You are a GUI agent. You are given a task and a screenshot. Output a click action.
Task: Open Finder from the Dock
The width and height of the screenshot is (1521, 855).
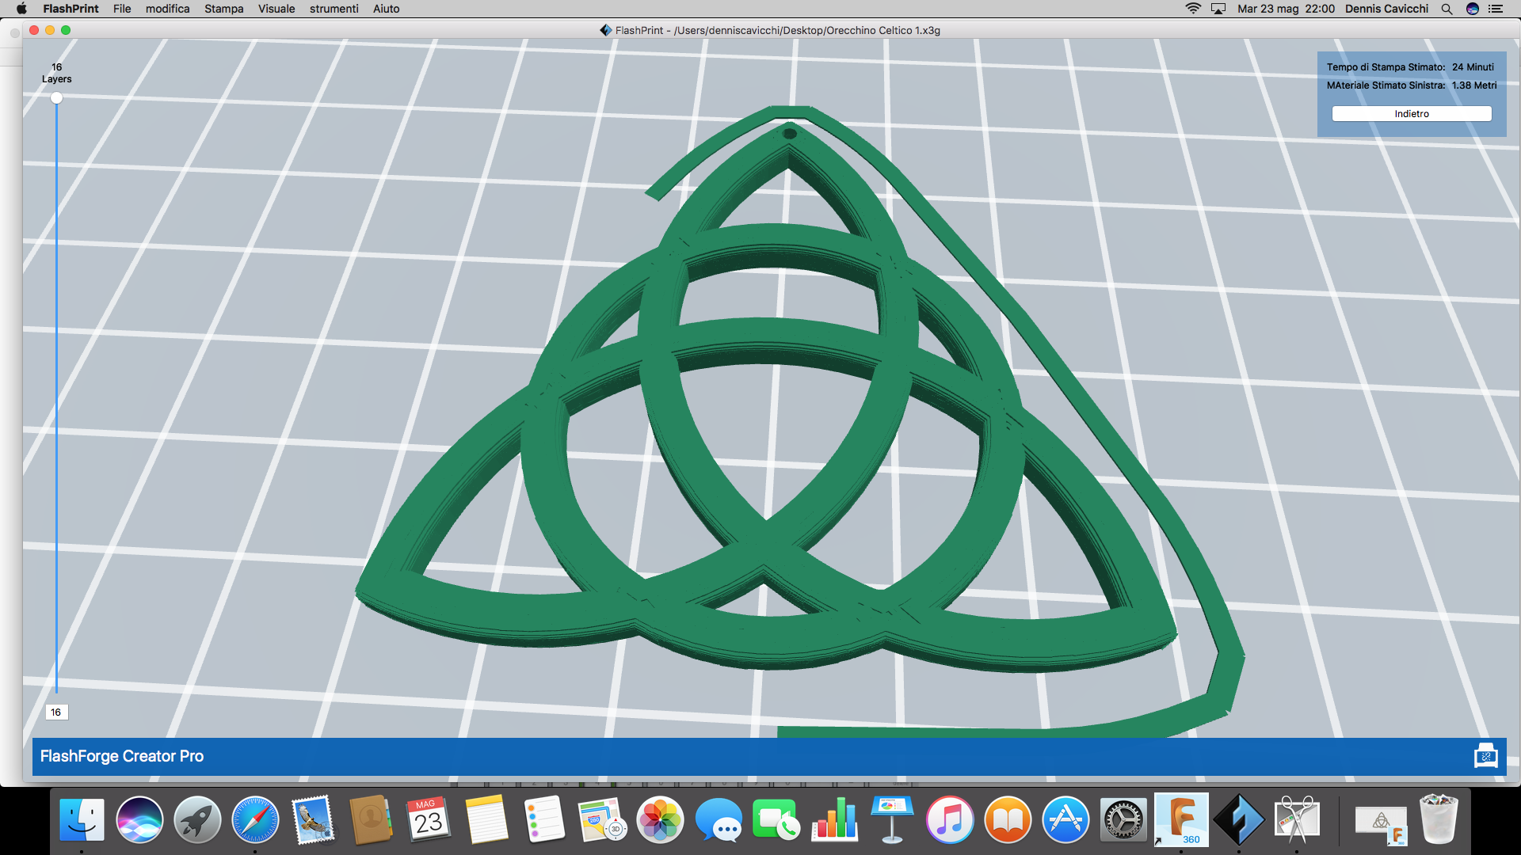(x=82, y=820)
